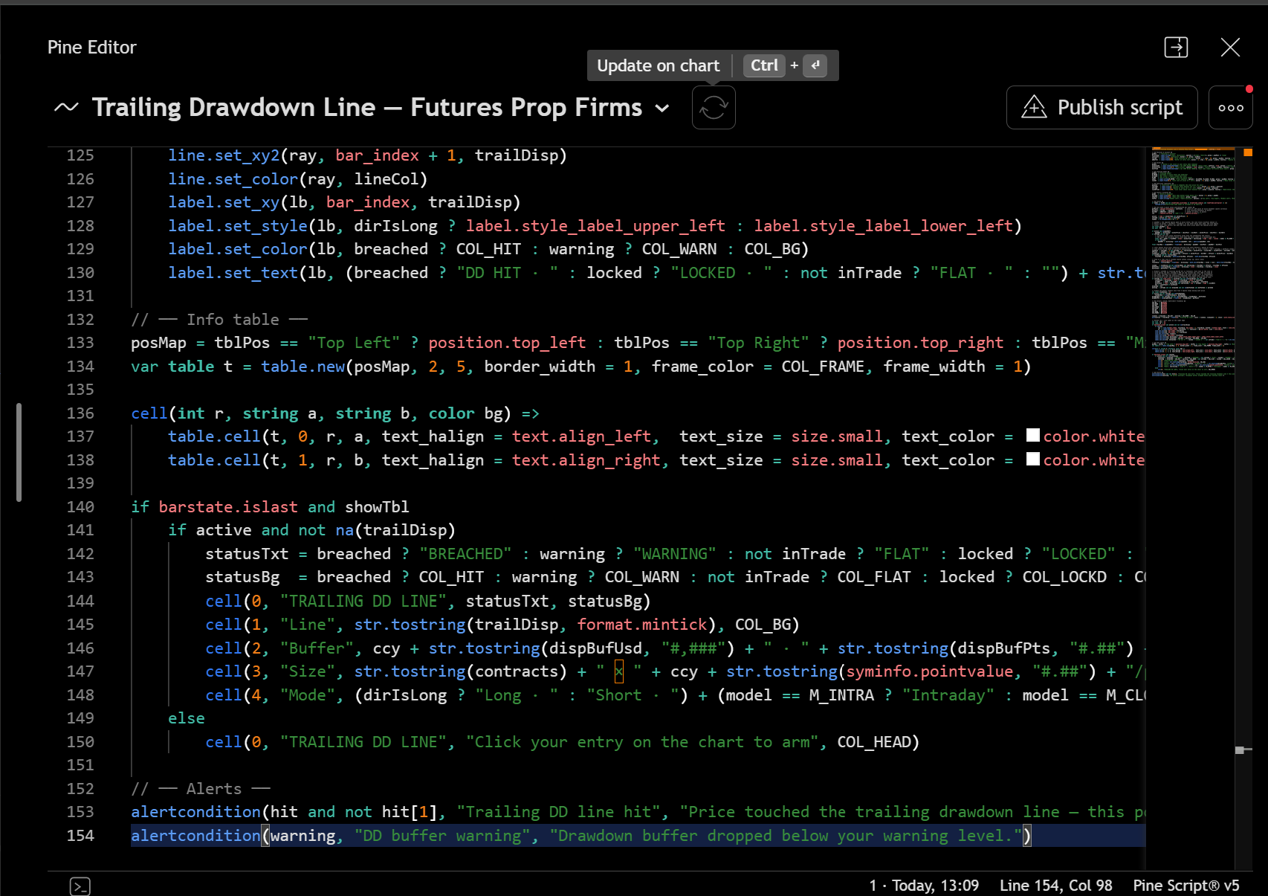Click the script title Trailing Drawdown Line
This screenshot has height=896, width=1268.
click(x=367, y=108)
